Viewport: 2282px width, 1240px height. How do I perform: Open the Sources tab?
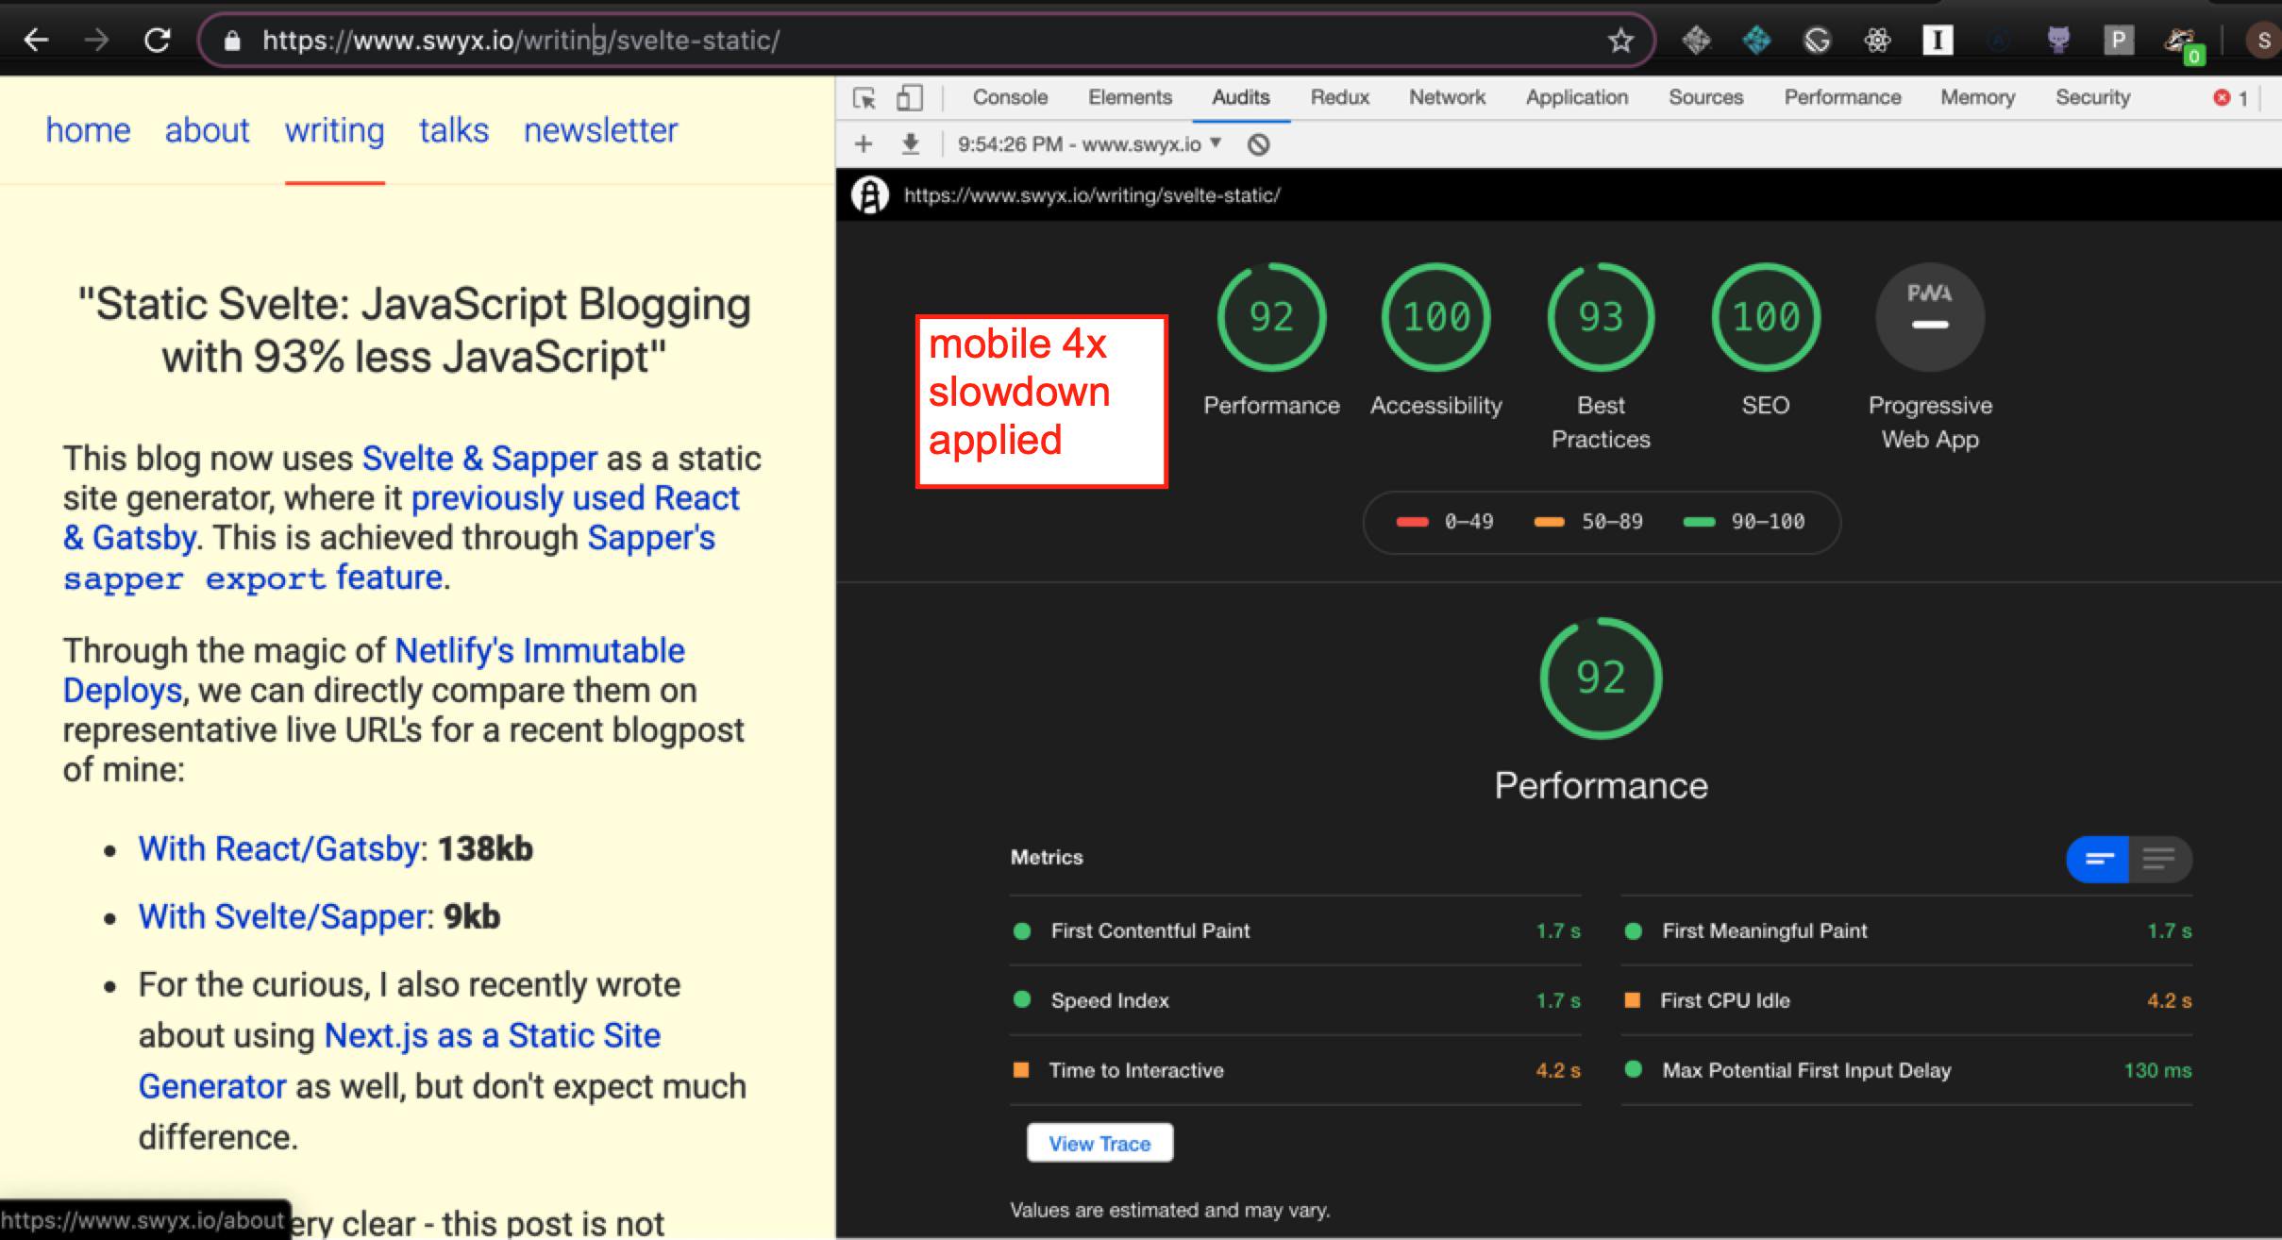(x=1705, y=98)
